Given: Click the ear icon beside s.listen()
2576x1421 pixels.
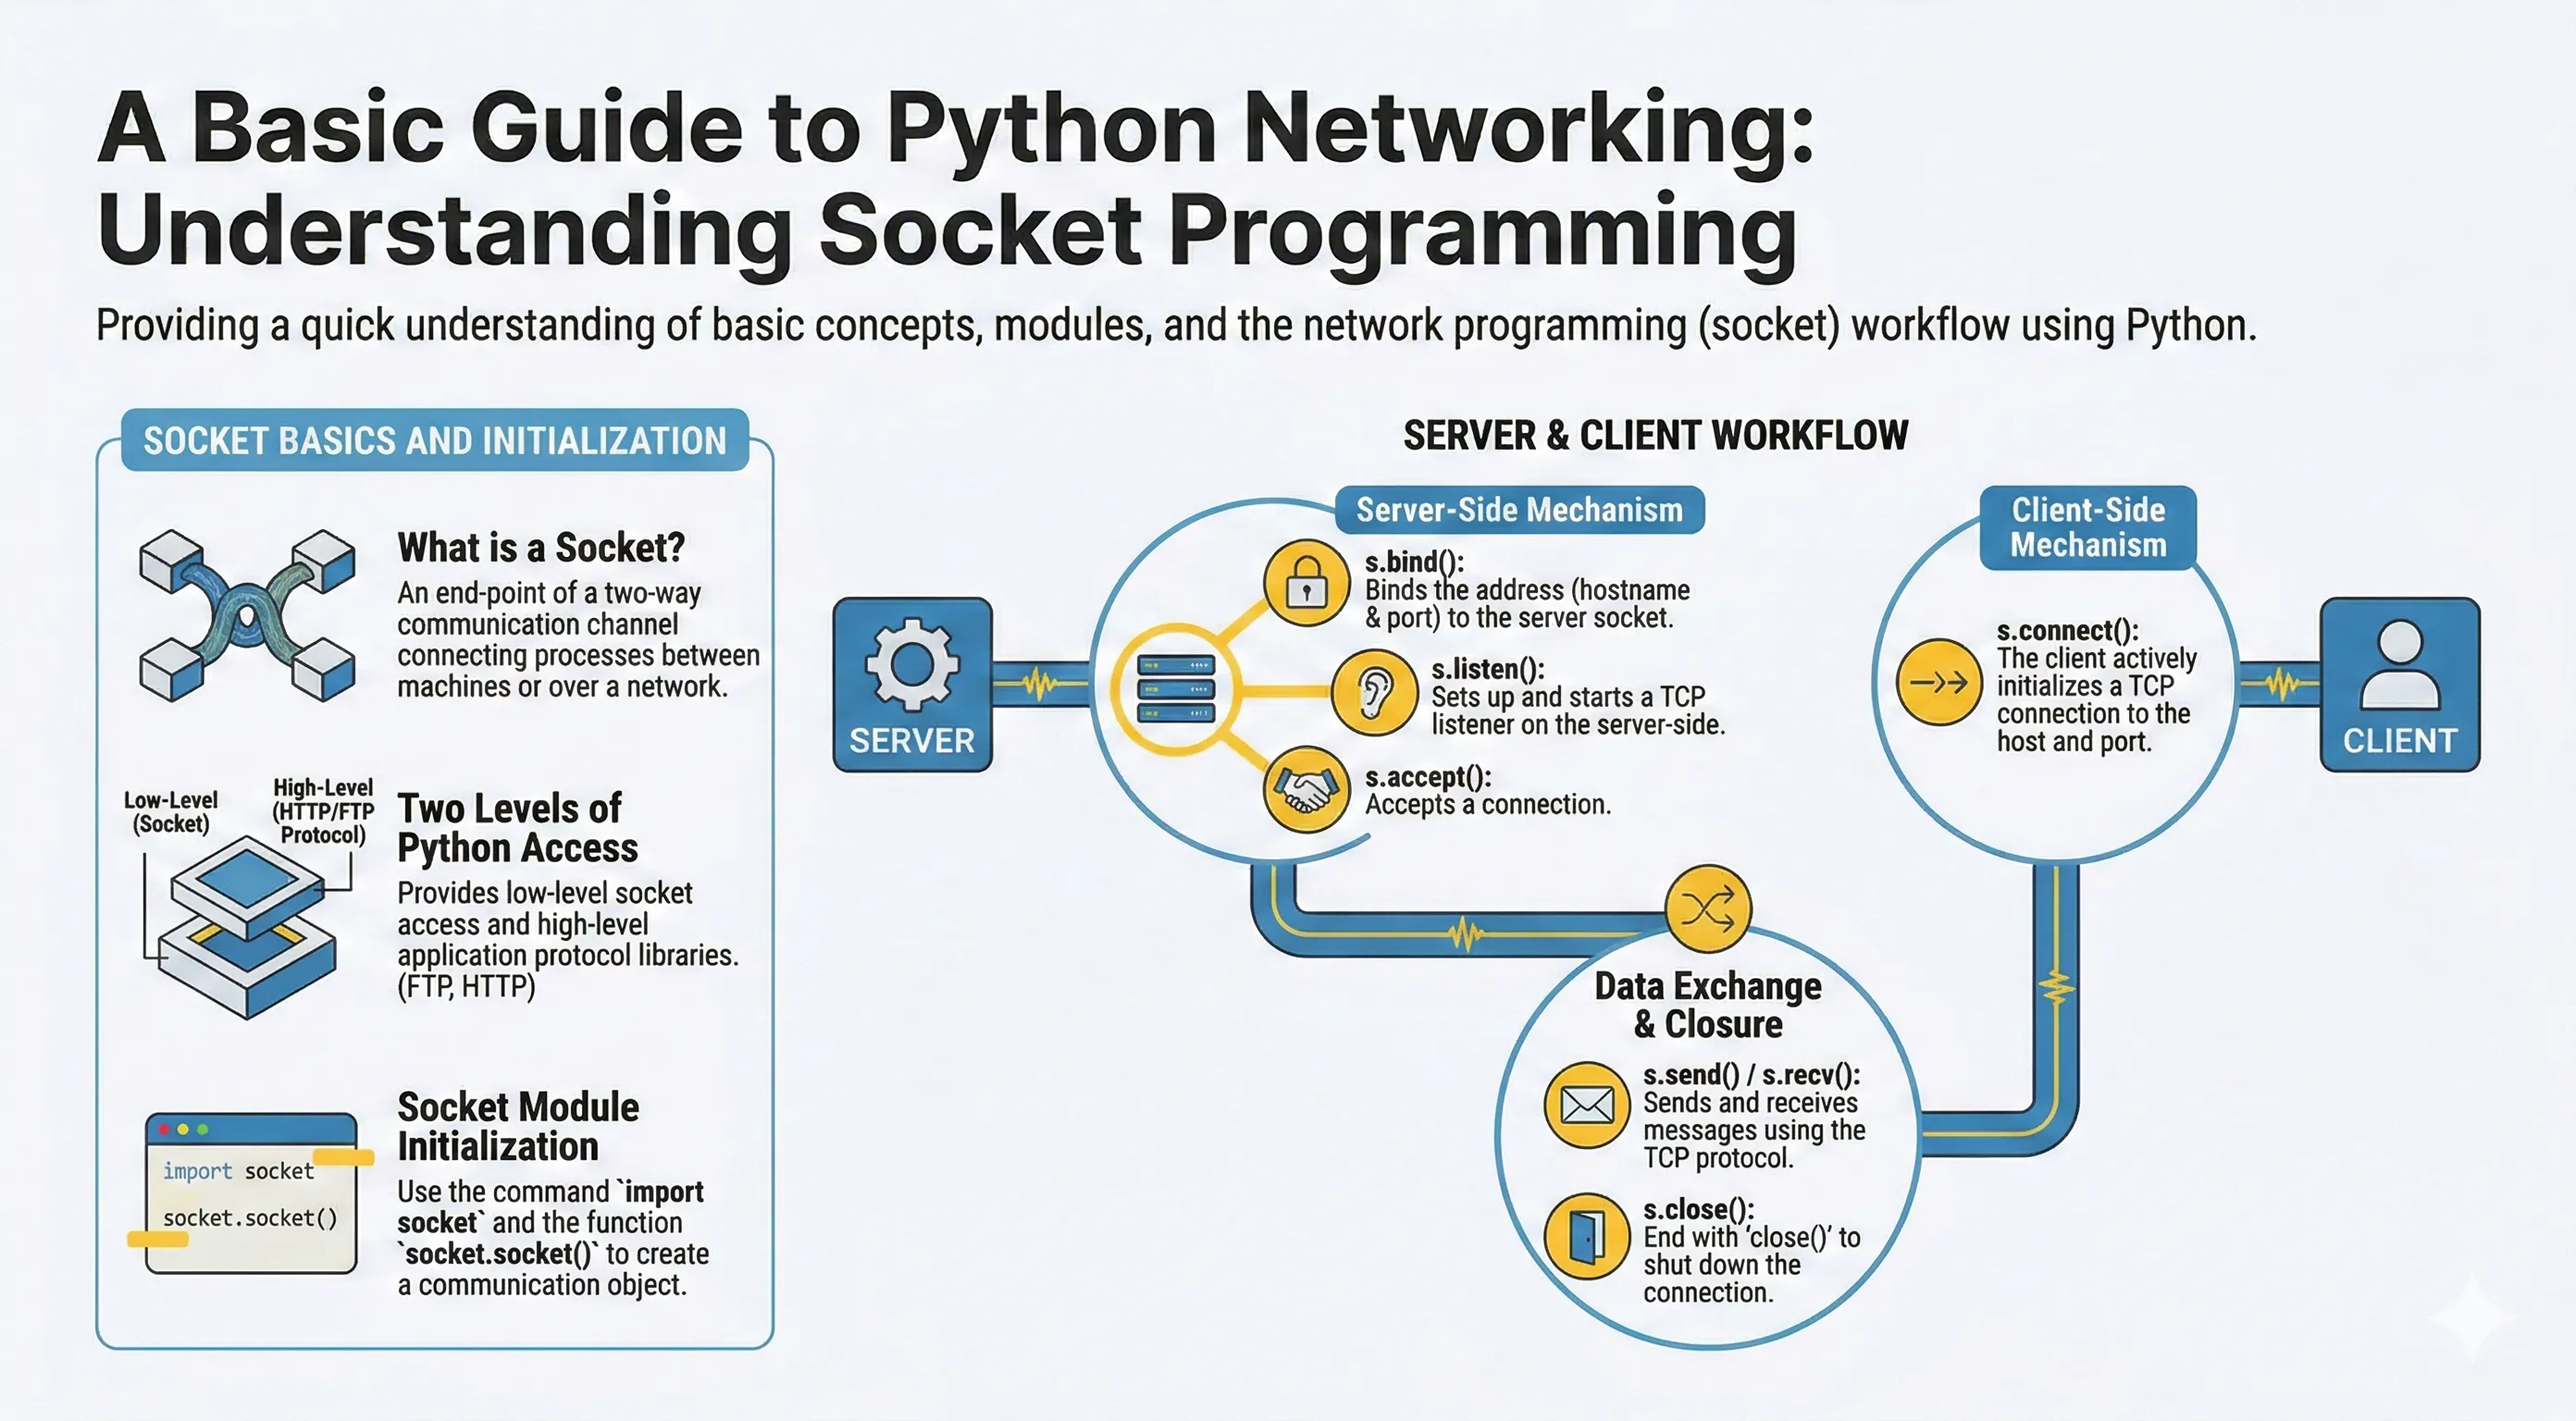Looking at the screenshot, I should (x=1375, y=692).
